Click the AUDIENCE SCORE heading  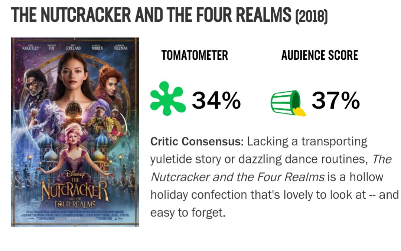coord(320,56)
